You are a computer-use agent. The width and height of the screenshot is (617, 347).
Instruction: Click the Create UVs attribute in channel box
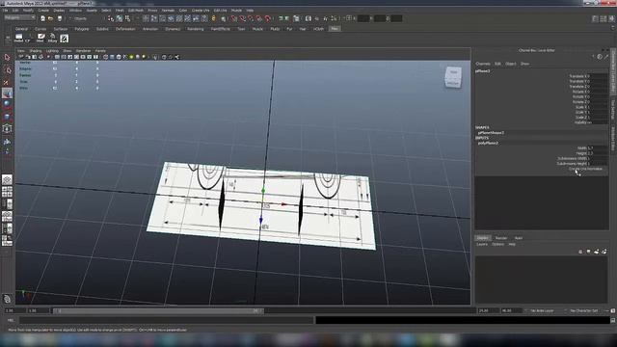click(x=585, y=169)
